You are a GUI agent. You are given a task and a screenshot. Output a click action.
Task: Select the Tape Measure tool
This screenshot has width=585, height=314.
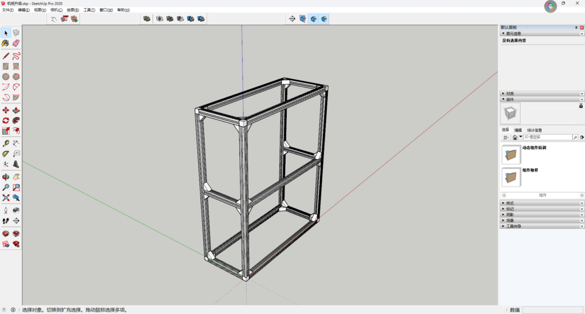6,143
